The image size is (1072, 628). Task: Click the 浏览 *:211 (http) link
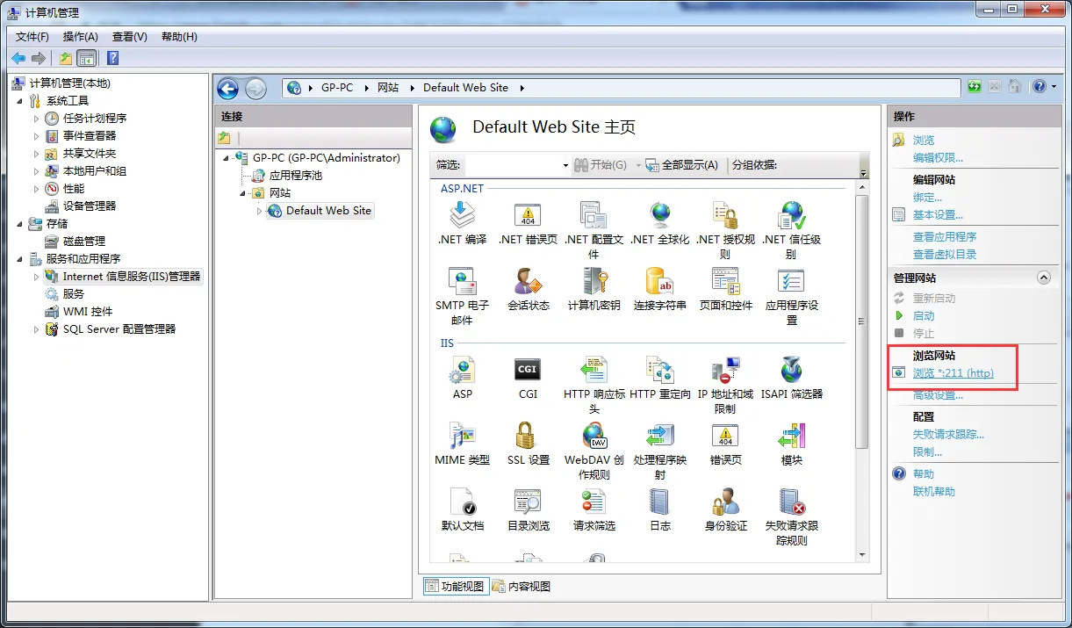click(953, 373)
